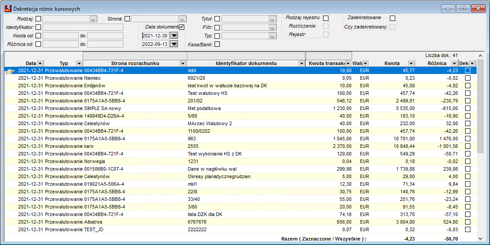
Task: Enable the Rodzaj filter checkbox
Action: tap(38, 19)
